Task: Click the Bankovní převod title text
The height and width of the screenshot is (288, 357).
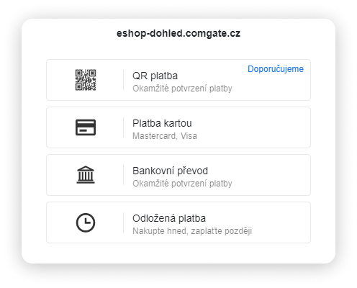Action: (x=171, y=171)
